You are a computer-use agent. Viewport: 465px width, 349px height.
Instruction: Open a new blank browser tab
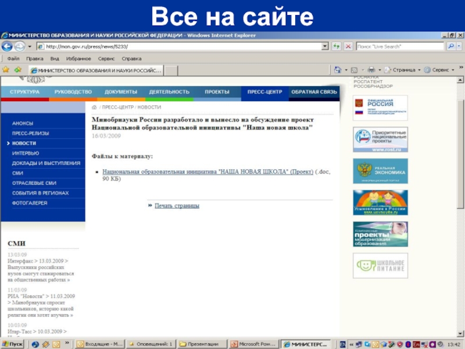[171, 70]
